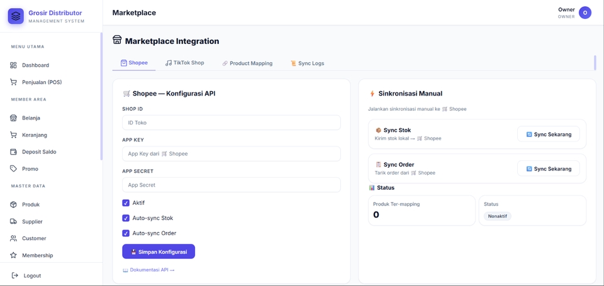Click the Membership star icon
This screenshot has height=286, width=604.
click(13, 255)
